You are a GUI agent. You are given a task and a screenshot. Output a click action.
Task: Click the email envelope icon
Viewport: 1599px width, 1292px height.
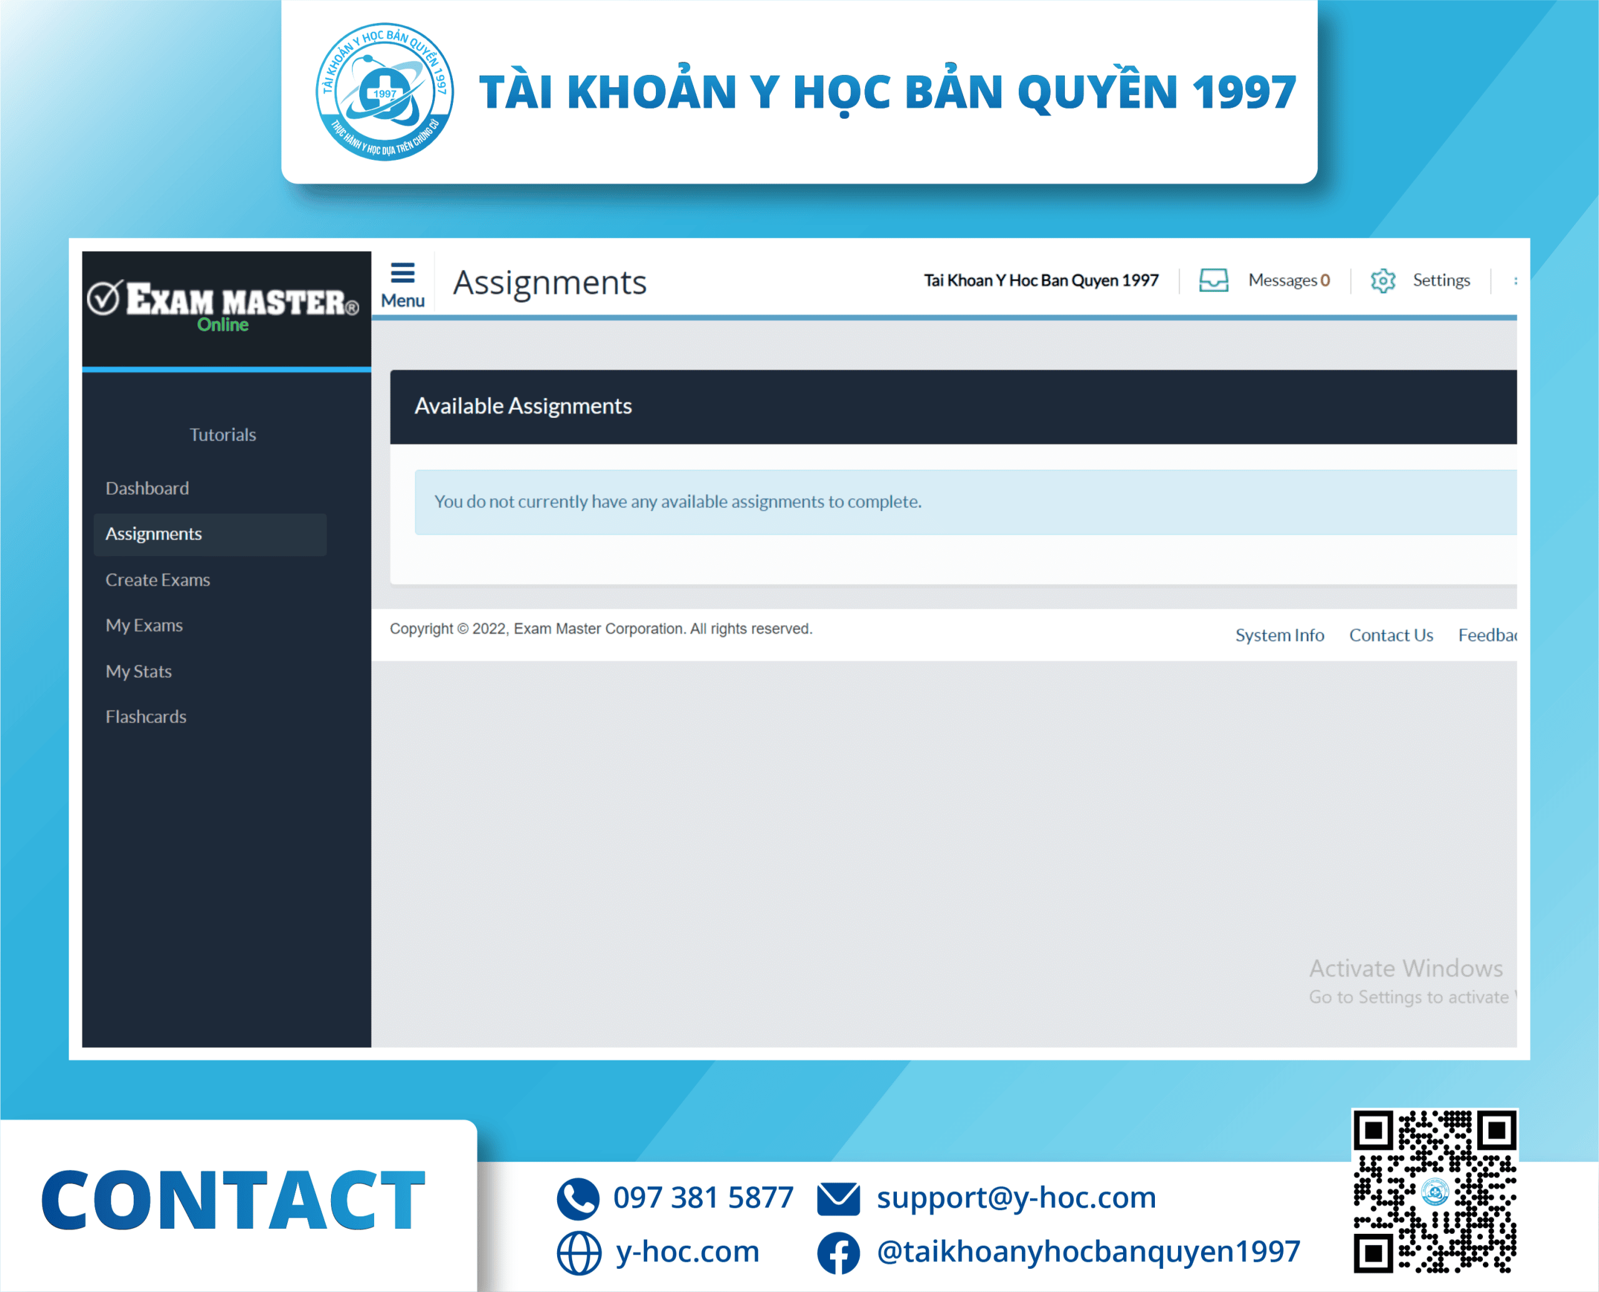tap(839, 1198)
